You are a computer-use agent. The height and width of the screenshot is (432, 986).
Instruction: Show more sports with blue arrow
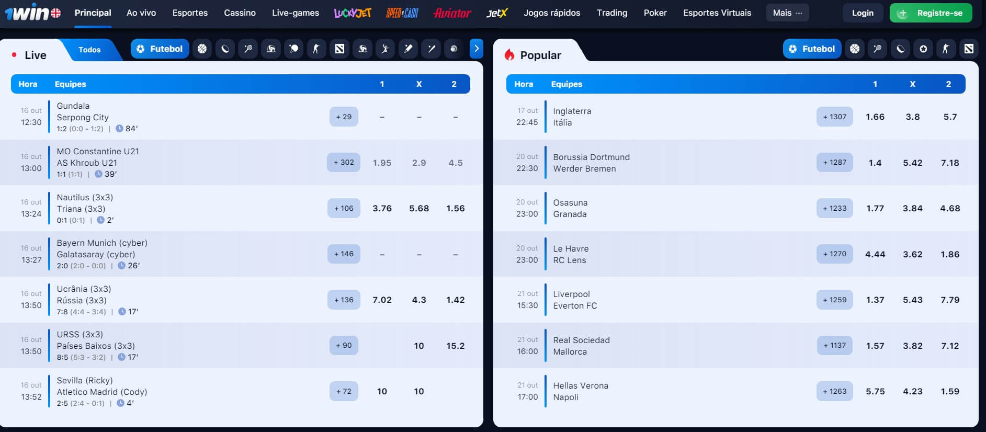[476, 49]
